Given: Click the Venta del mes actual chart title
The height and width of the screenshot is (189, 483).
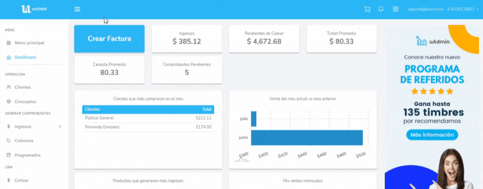Looking at the screenshot, I should tap(303, 99).
